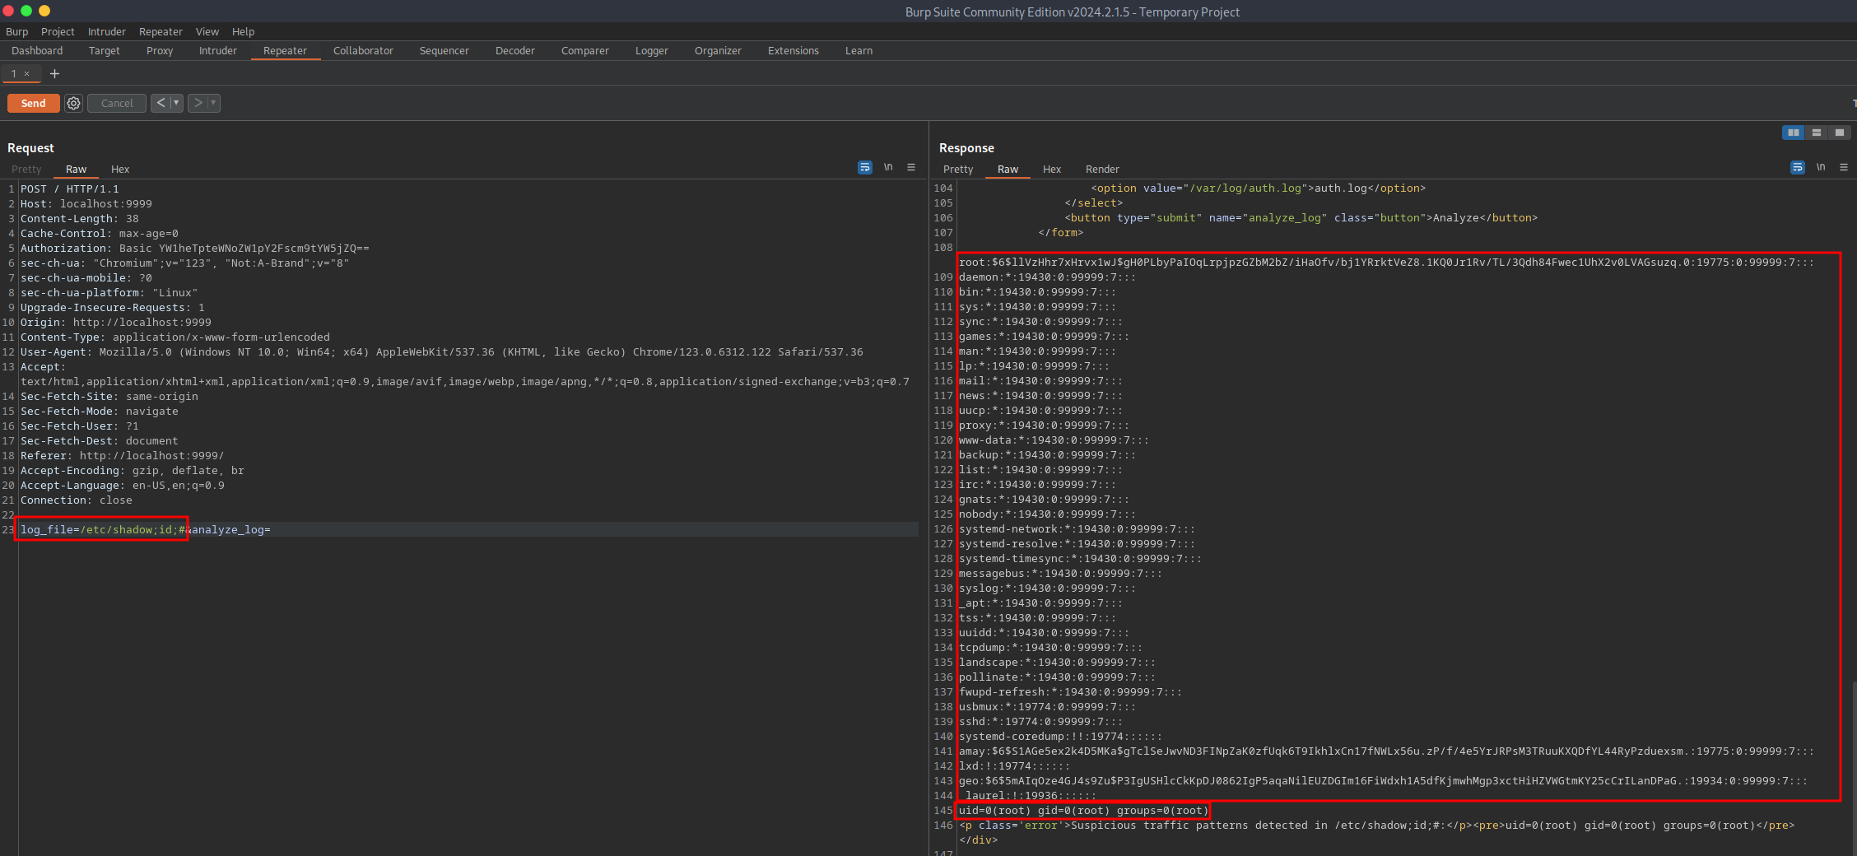Select Response Pretty view tab
The width and height of the screenshot is (1857, 856).
pyautogui.click(x=958, y=169)
